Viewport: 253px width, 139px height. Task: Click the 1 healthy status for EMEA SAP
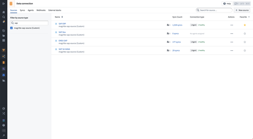(x=201, y=42)
